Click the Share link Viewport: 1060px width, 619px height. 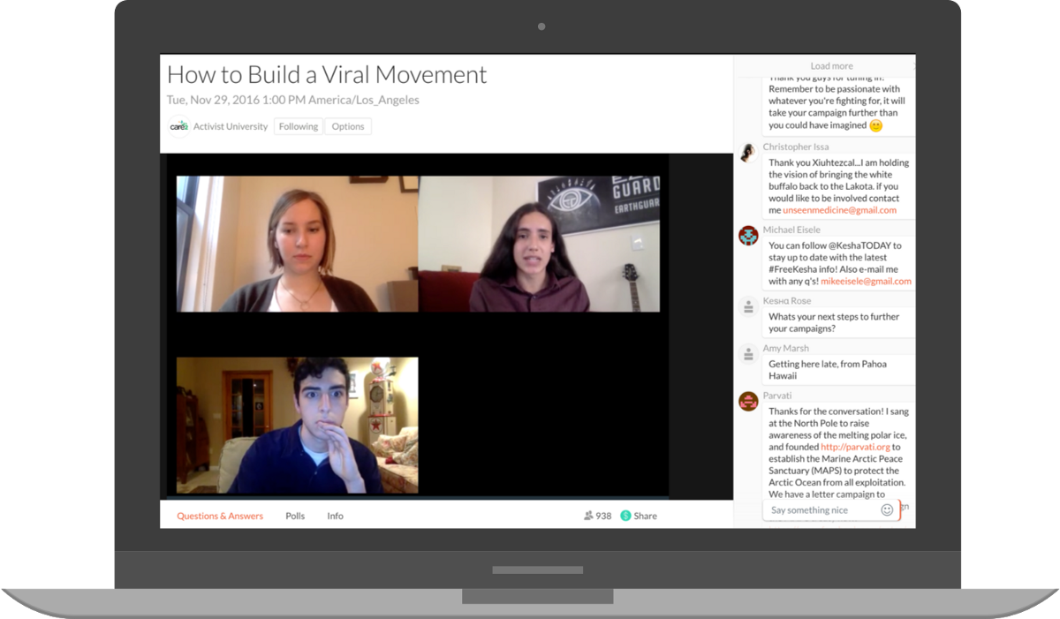[x=645, y=516]
